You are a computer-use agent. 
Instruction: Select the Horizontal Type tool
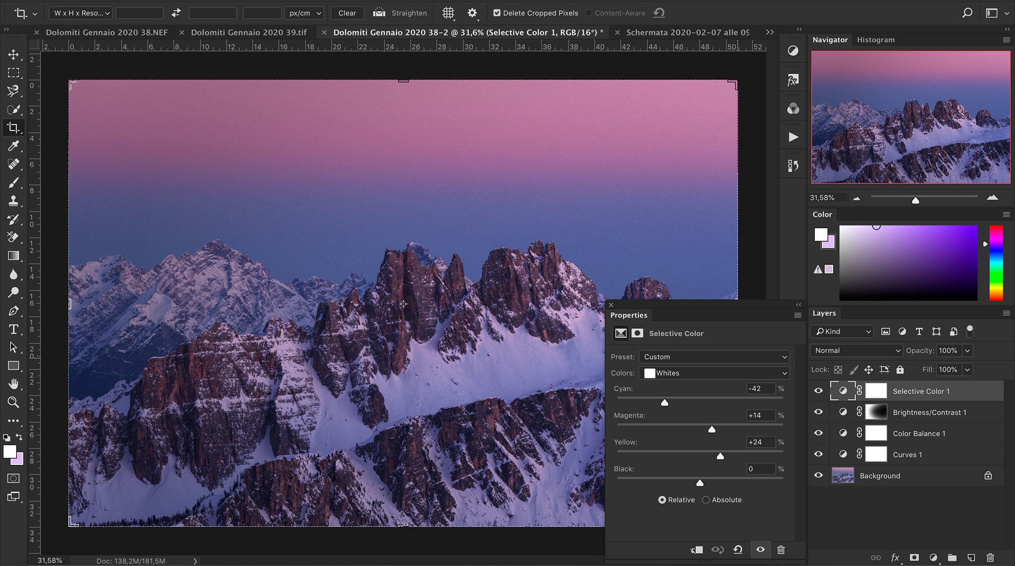click(13, 329)
